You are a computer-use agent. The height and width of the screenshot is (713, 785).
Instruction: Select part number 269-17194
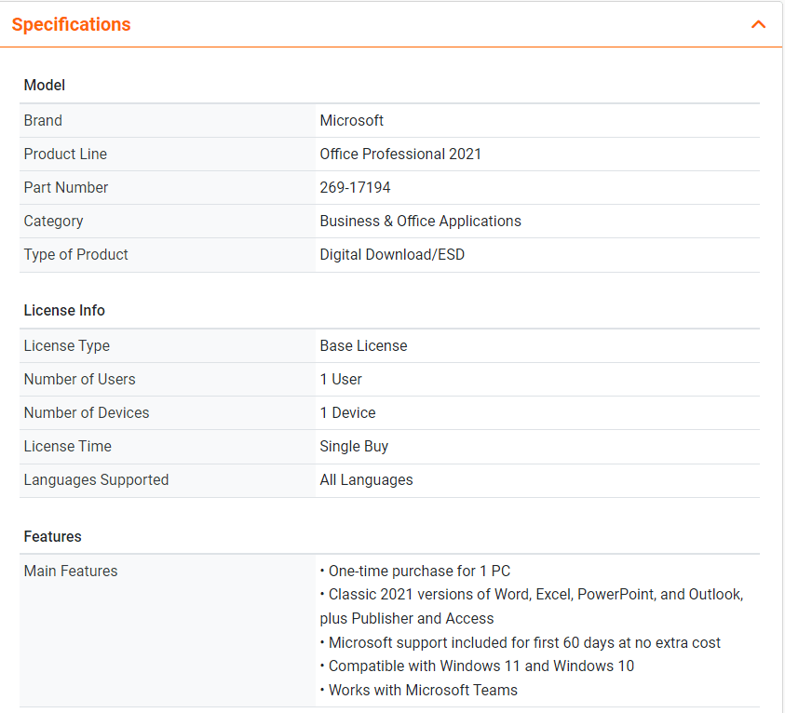[355, 188]
